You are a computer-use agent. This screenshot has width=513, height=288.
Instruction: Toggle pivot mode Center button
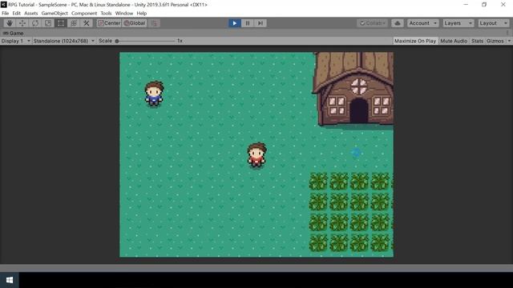coord(109,23)
